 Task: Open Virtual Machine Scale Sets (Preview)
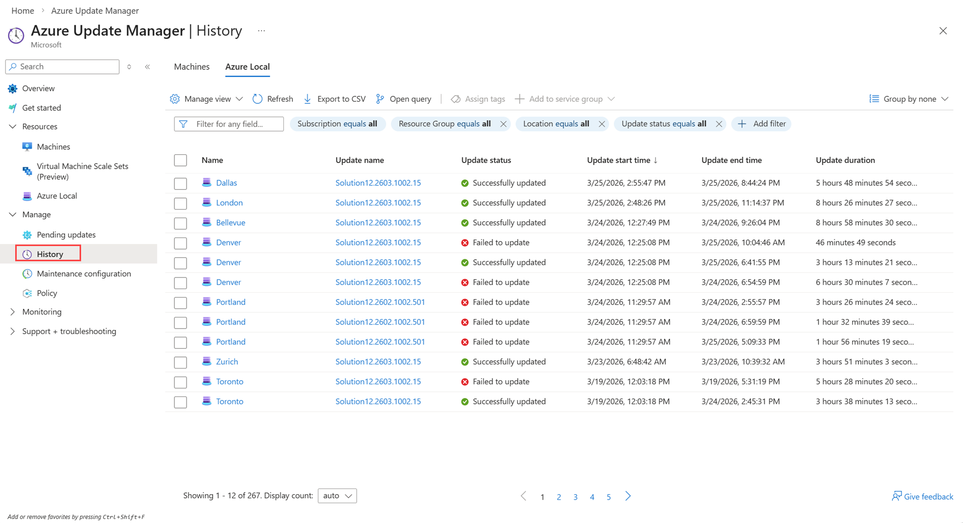click(x=82, y=171)
